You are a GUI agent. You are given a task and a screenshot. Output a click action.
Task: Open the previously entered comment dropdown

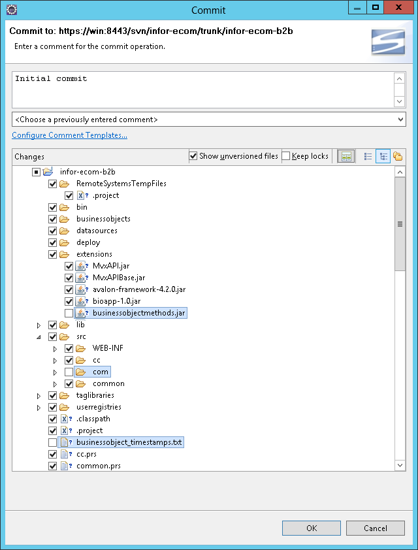click(x=209, y=120)
